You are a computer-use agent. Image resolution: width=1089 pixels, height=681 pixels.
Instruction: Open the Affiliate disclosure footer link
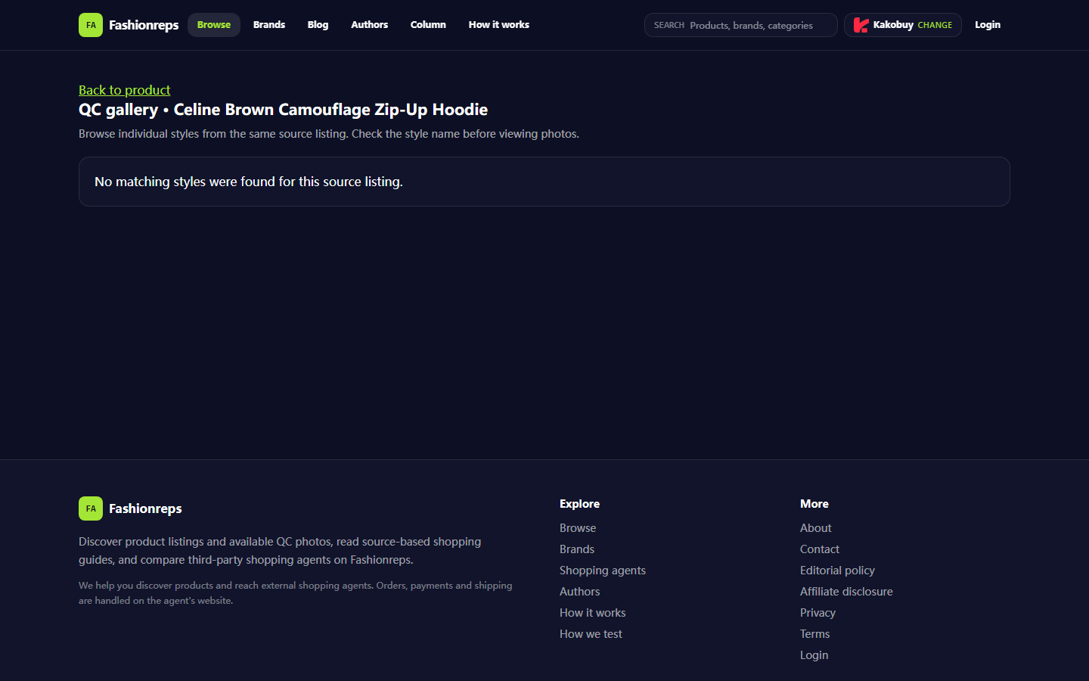click(x=846, y=592)
